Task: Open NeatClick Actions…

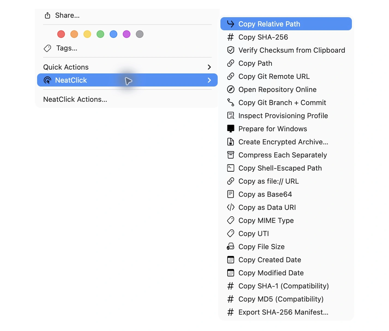Action: pyautogui.click(x=127, y=99)
